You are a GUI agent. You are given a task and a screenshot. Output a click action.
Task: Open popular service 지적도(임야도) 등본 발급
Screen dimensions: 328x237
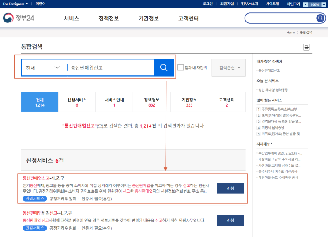tap(282, 133)
